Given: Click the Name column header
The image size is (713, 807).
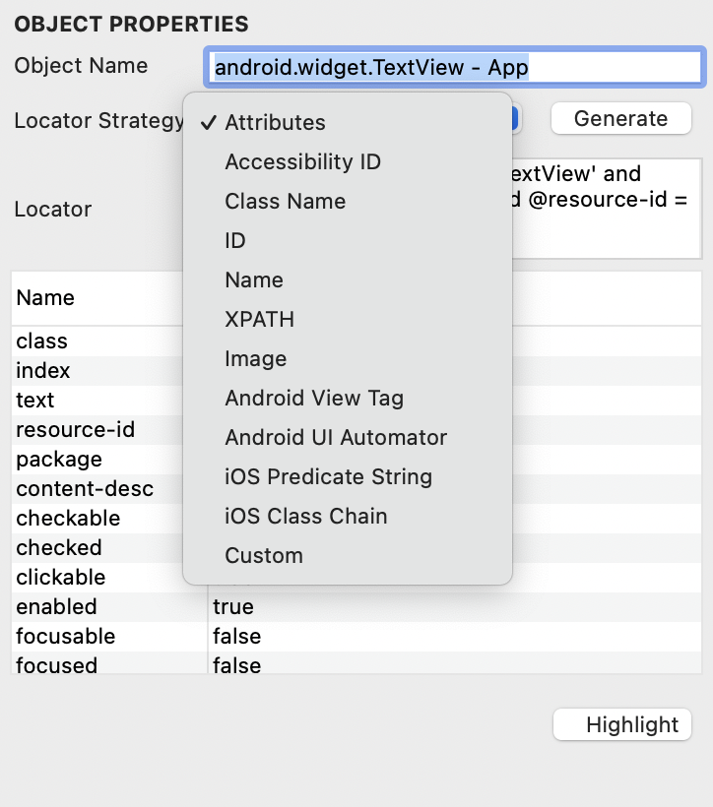Looking at the screenshot, I should [x=45, y=297].
